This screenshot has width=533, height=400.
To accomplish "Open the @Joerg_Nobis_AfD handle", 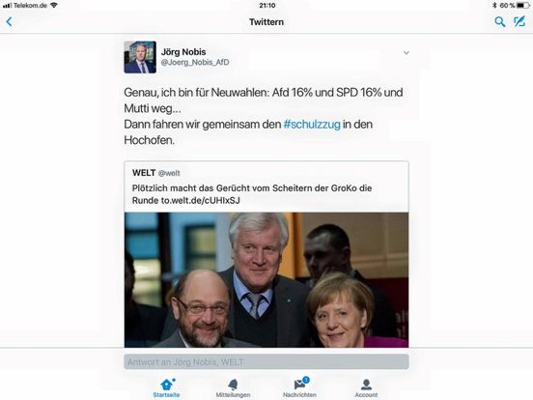I will pos(195,62).
